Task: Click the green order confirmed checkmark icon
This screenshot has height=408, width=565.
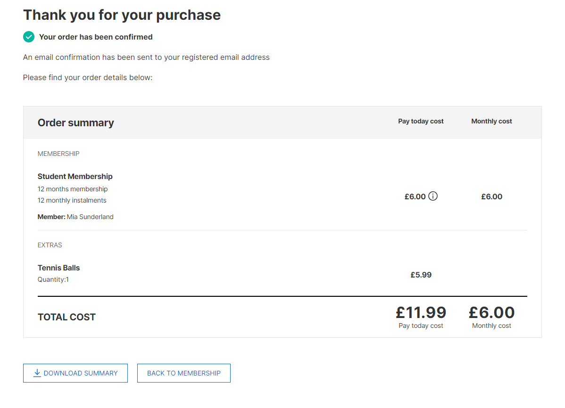Action: [29, 37]
